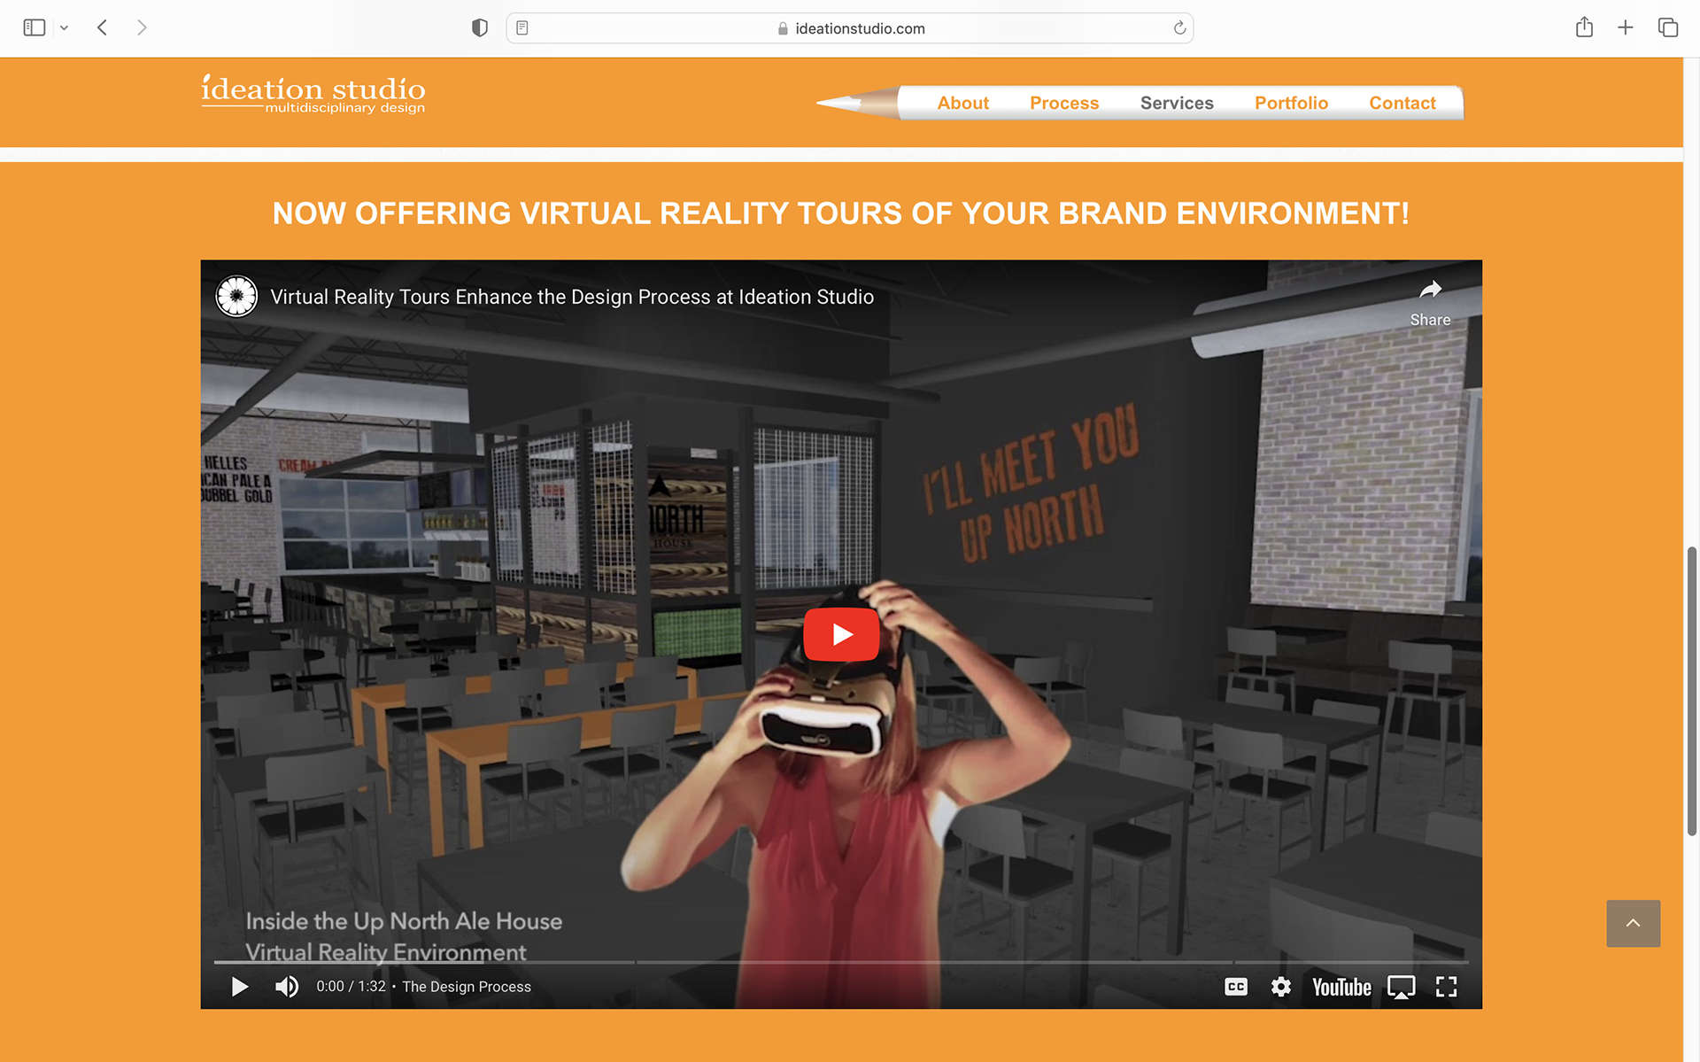
Task: Watch on YouTube logo
Action: (1341, 987)
